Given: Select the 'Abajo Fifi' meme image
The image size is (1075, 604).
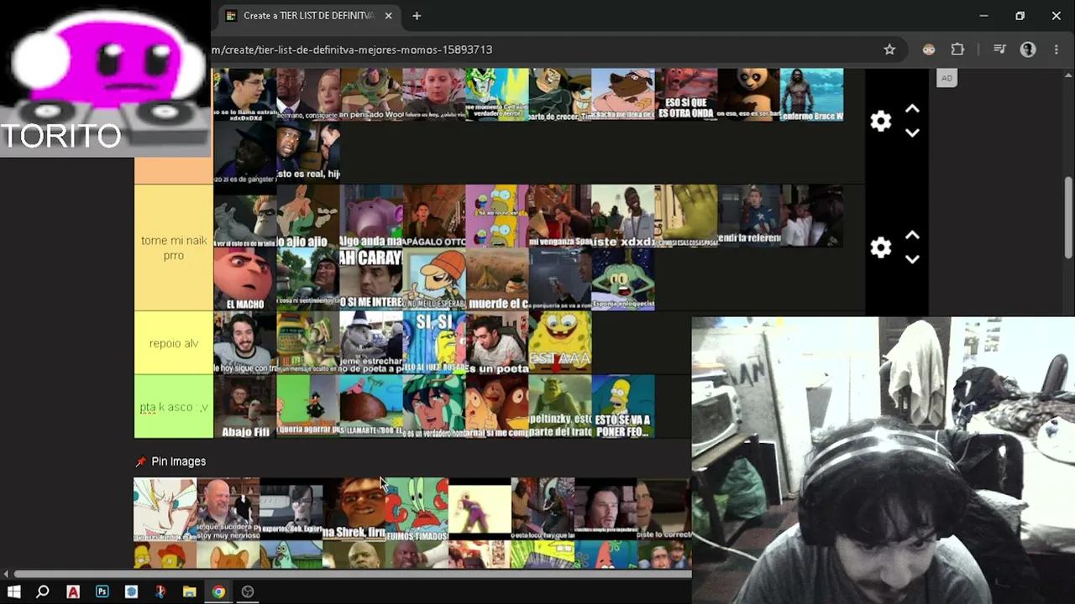Looking at the screenshot, I should click(x=245, y=407).
